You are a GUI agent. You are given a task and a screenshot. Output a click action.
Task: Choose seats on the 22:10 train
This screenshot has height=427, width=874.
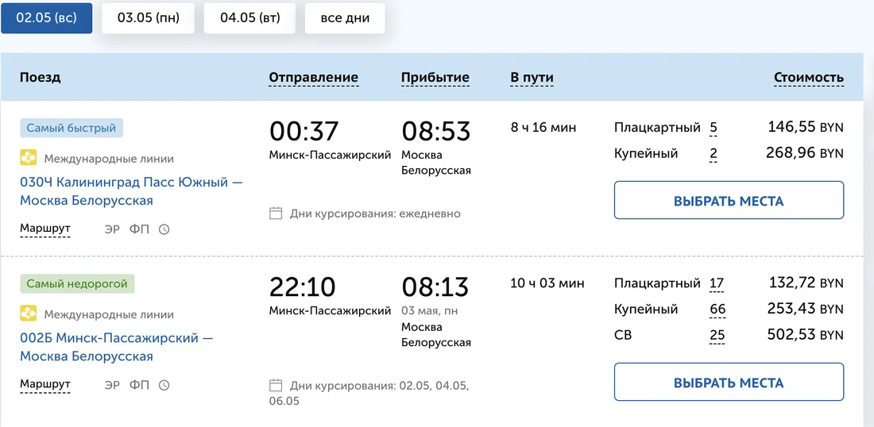pos(729,383)
